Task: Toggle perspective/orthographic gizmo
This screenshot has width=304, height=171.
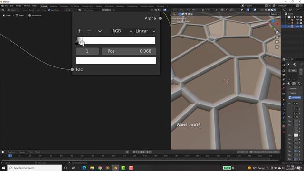Action: 277,47
